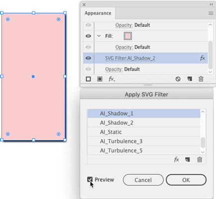The width and height of the screenshot is (216, 199).
Task: Click top-right corner bounding box handle
Action: [x=65, y=13]
